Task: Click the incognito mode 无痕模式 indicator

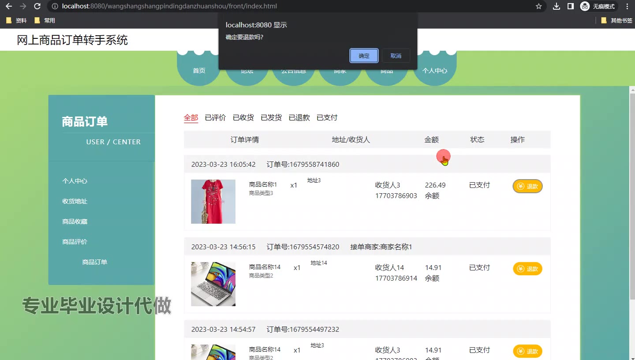Action: (598, 6)
